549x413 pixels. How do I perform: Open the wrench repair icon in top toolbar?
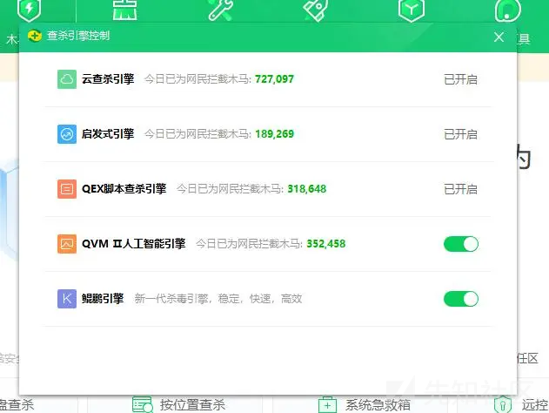click(221, 10)
